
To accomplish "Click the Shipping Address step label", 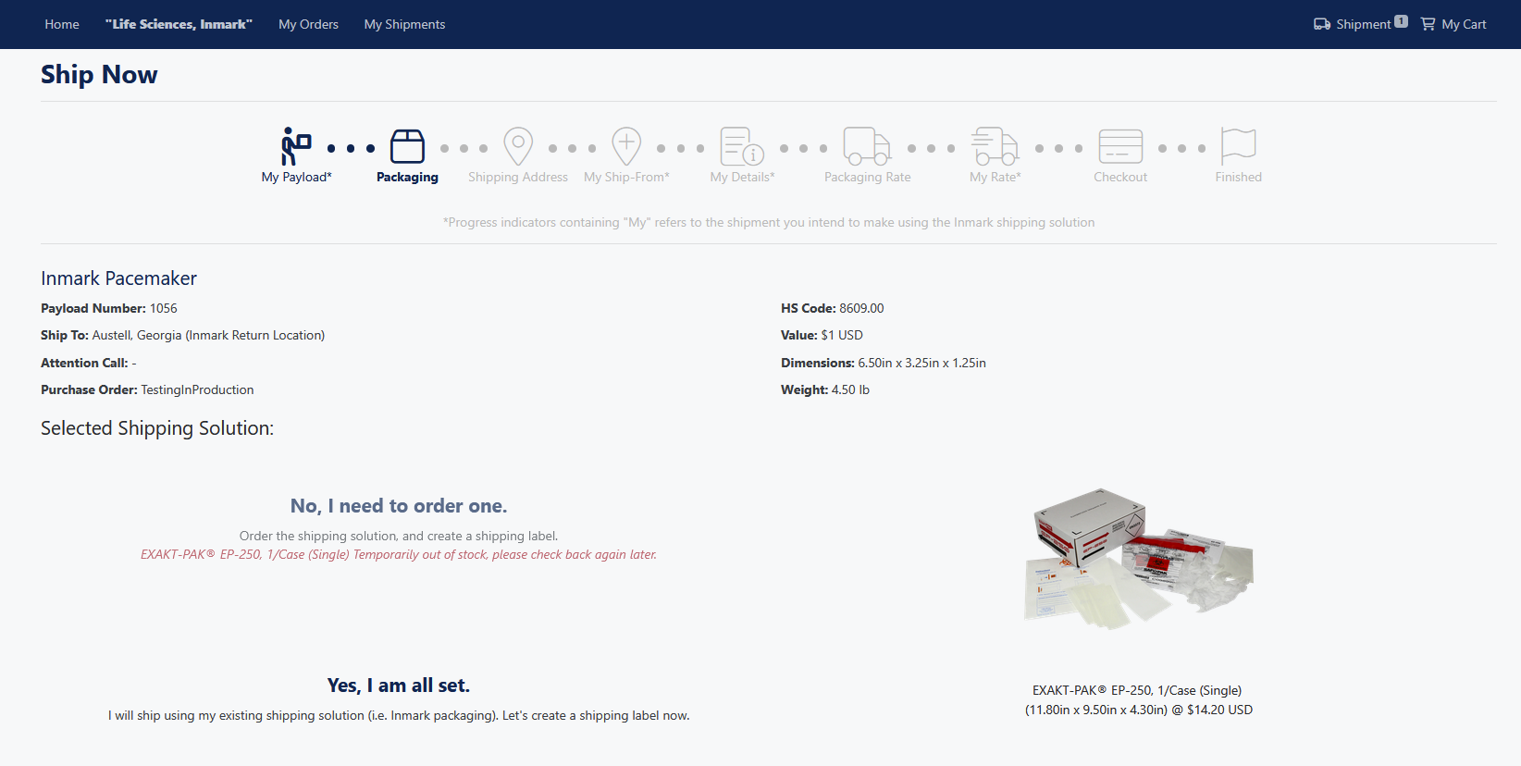I will click(518, 177).
